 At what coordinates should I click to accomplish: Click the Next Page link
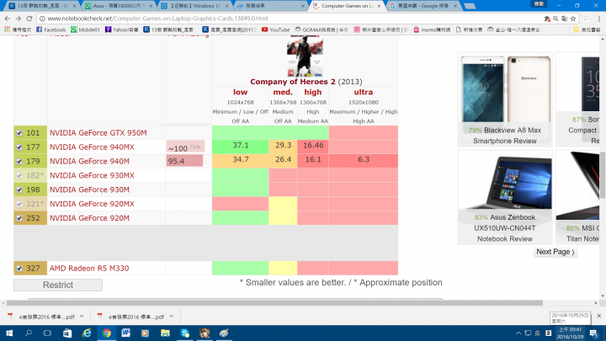555,252
